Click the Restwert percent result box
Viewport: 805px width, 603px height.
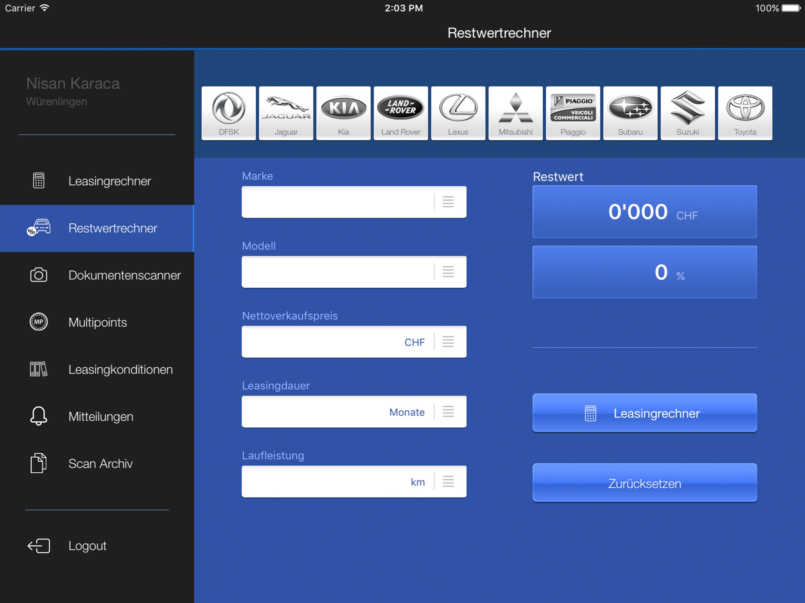(x=644, y=272)
